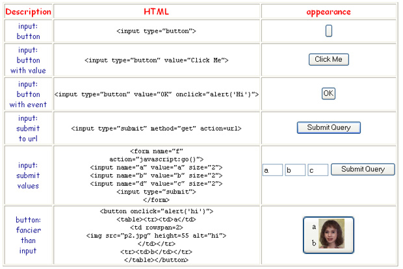Click the code with value="Click Me"
Viewport: 403px width, 269px height.
[x=157, y=60]
